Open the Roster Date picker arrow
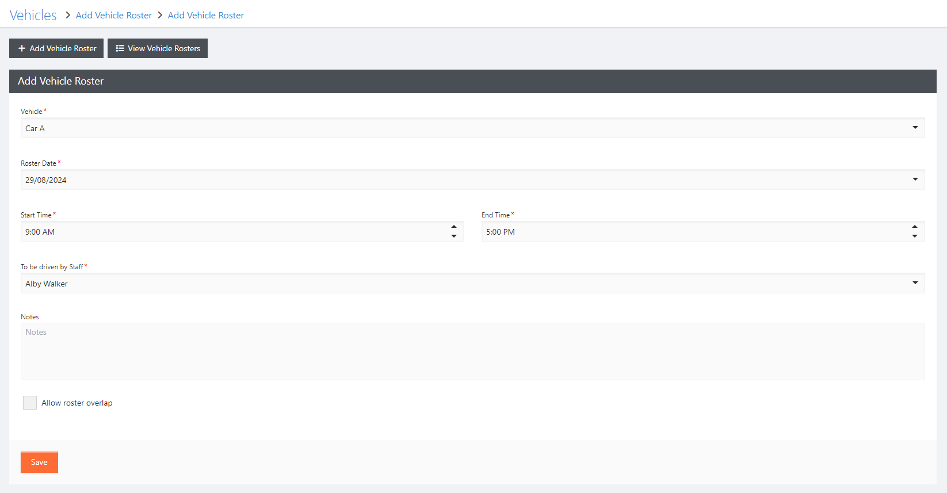This screenshot has height=493, width=947. click(x=915, y=179)
